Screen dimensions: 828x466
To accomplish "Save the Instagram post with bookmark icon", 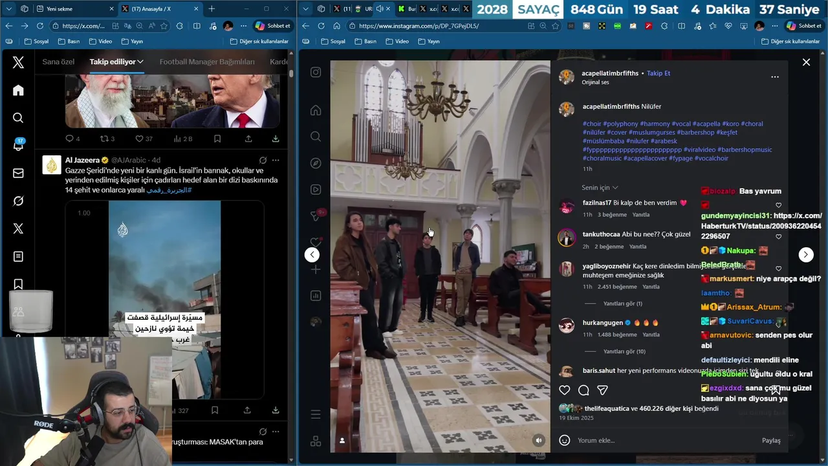I will [x=776, y=390].
